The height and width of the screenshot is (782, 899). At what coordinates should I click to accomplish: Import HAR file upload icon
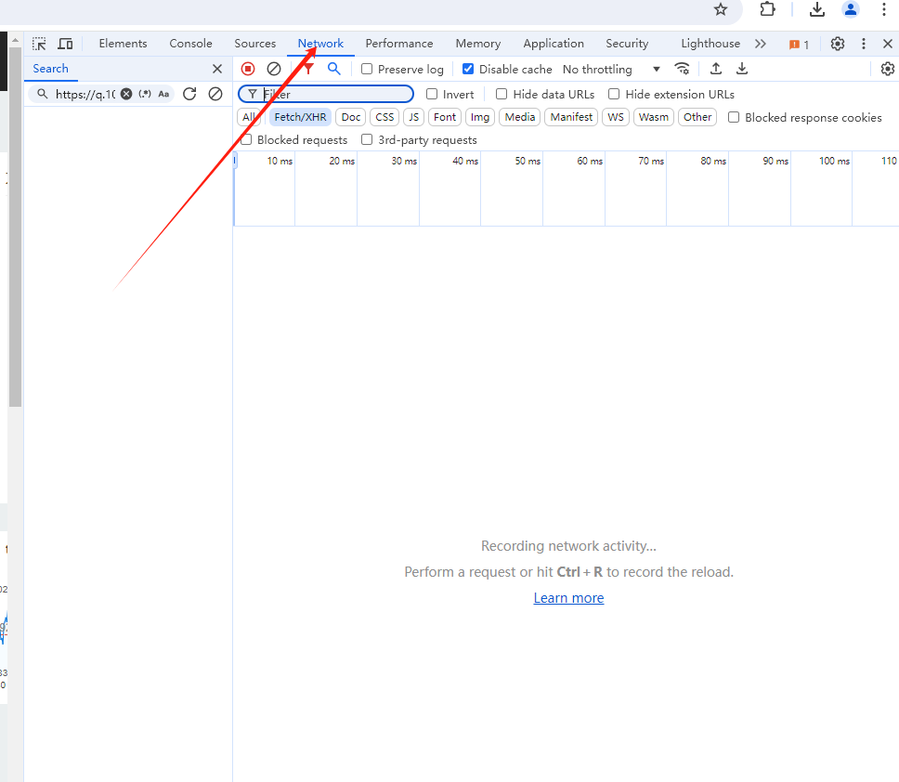point(715,69)
